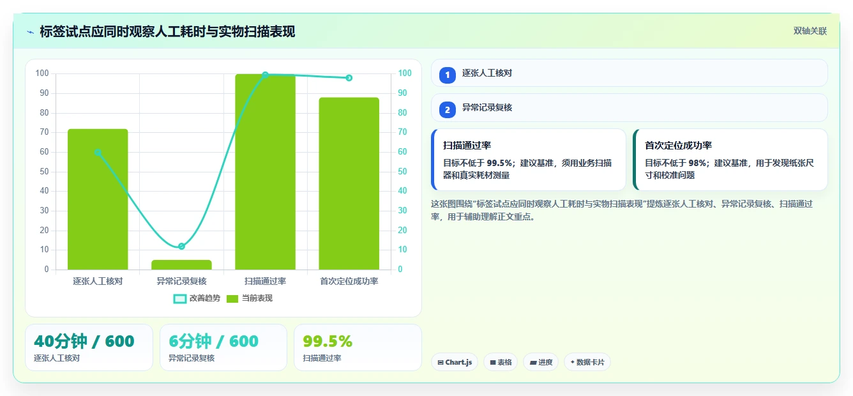Image resolution: width=853 pixels, height=396 pixels.
Task: Click the 目标不低于 99.5% description text
Action: (x=527, y=169)
